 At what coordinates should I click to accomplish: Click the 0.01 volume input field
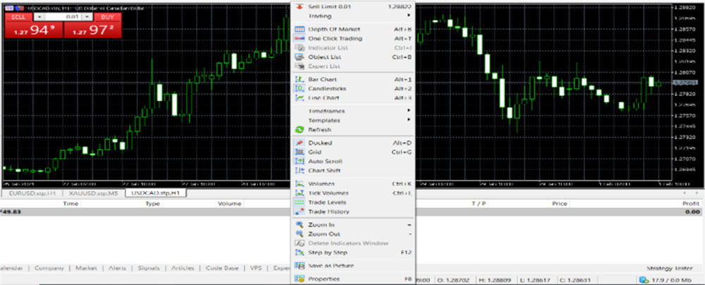pos(63,17)
